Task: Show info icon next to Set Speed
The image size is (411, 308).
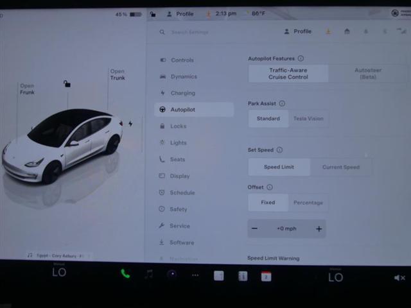Action: (x=280, y=150)
